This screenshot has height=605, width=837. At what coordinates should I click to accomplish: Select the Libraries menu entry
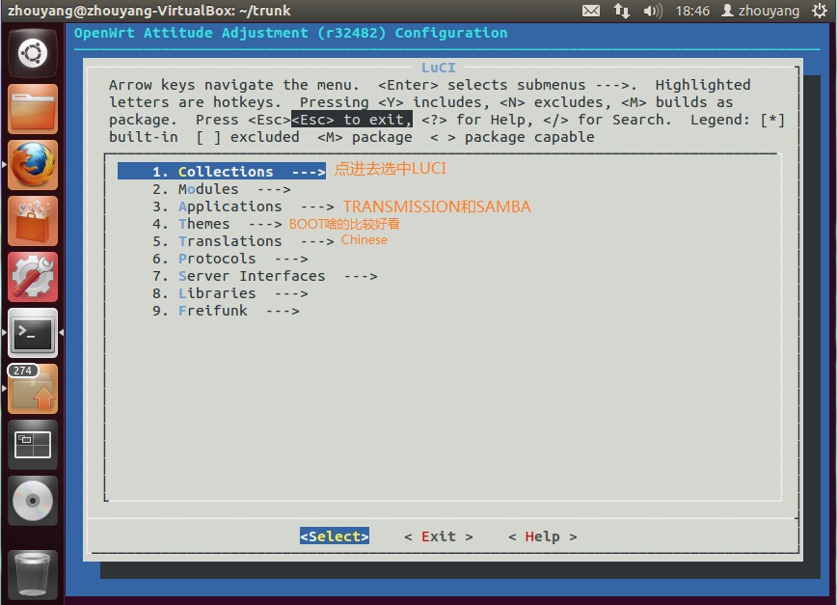point(230,293)
